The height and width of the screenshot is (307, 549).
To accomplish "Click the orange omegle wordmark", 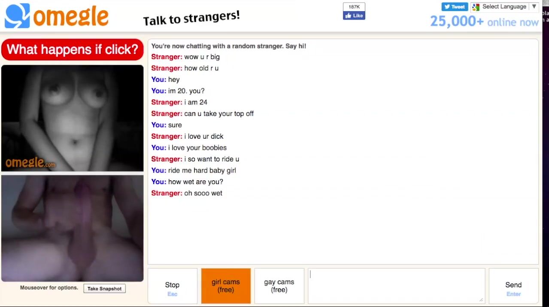I will (x=71, y=16).
